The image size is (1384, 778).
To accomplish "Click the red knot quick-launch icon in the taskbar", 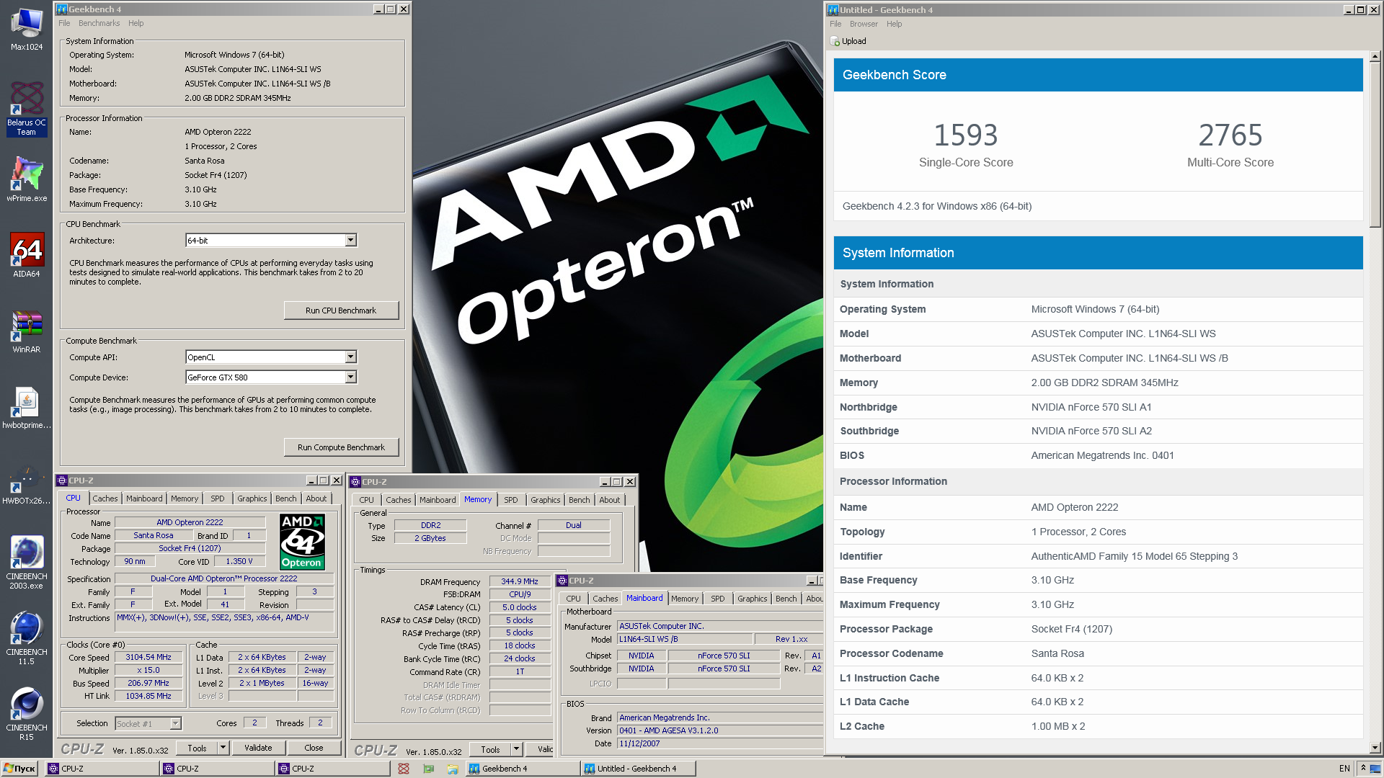I will (404, 769).
